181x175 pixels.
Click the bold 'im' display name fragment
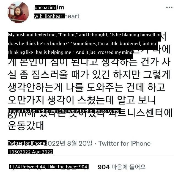pos(60,7)
